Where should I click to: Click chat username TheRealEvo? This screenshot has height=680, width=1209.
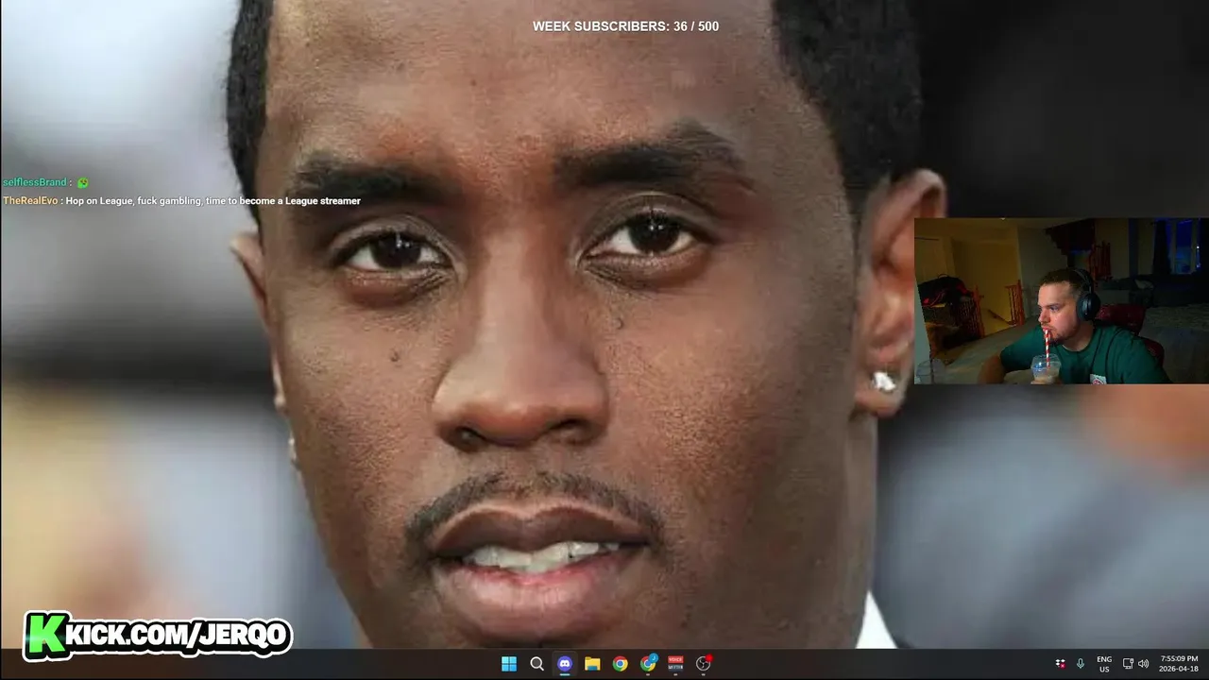tap(30, 201)
